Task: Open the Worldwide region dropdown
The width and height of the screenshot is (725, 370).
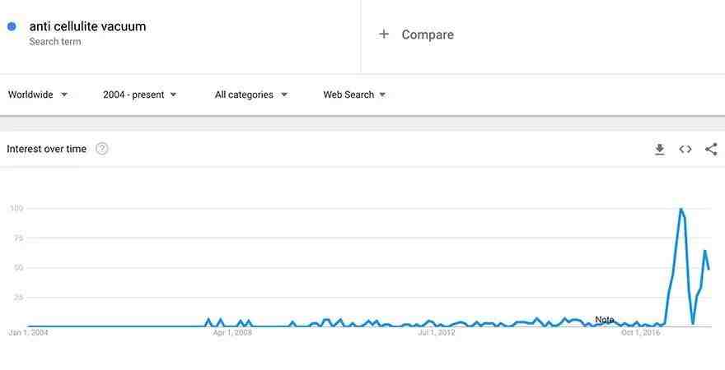Action: (x=38, y=95)
